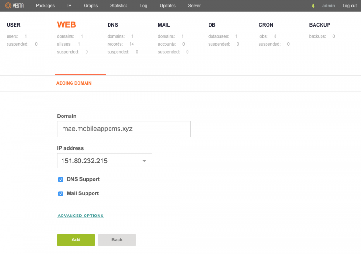Uncheck the Mail Support checkbox

click(x=61, y=193)
